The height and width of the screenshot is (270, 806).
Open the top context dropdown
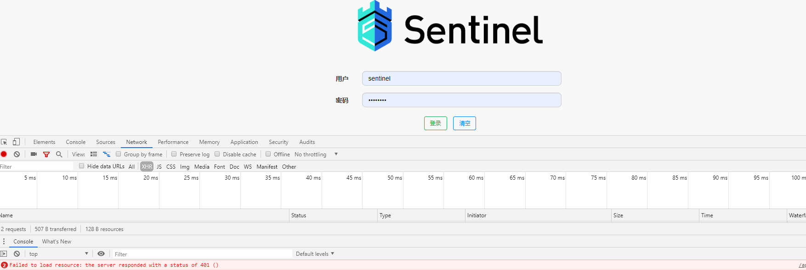pos(58,253)
